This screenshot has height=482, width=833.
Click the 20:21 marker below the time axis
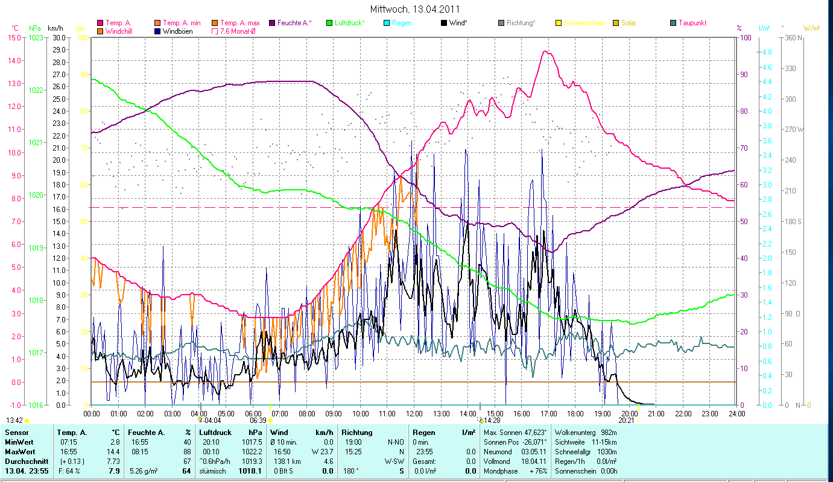pyautogui.click(x=626, y=421)
